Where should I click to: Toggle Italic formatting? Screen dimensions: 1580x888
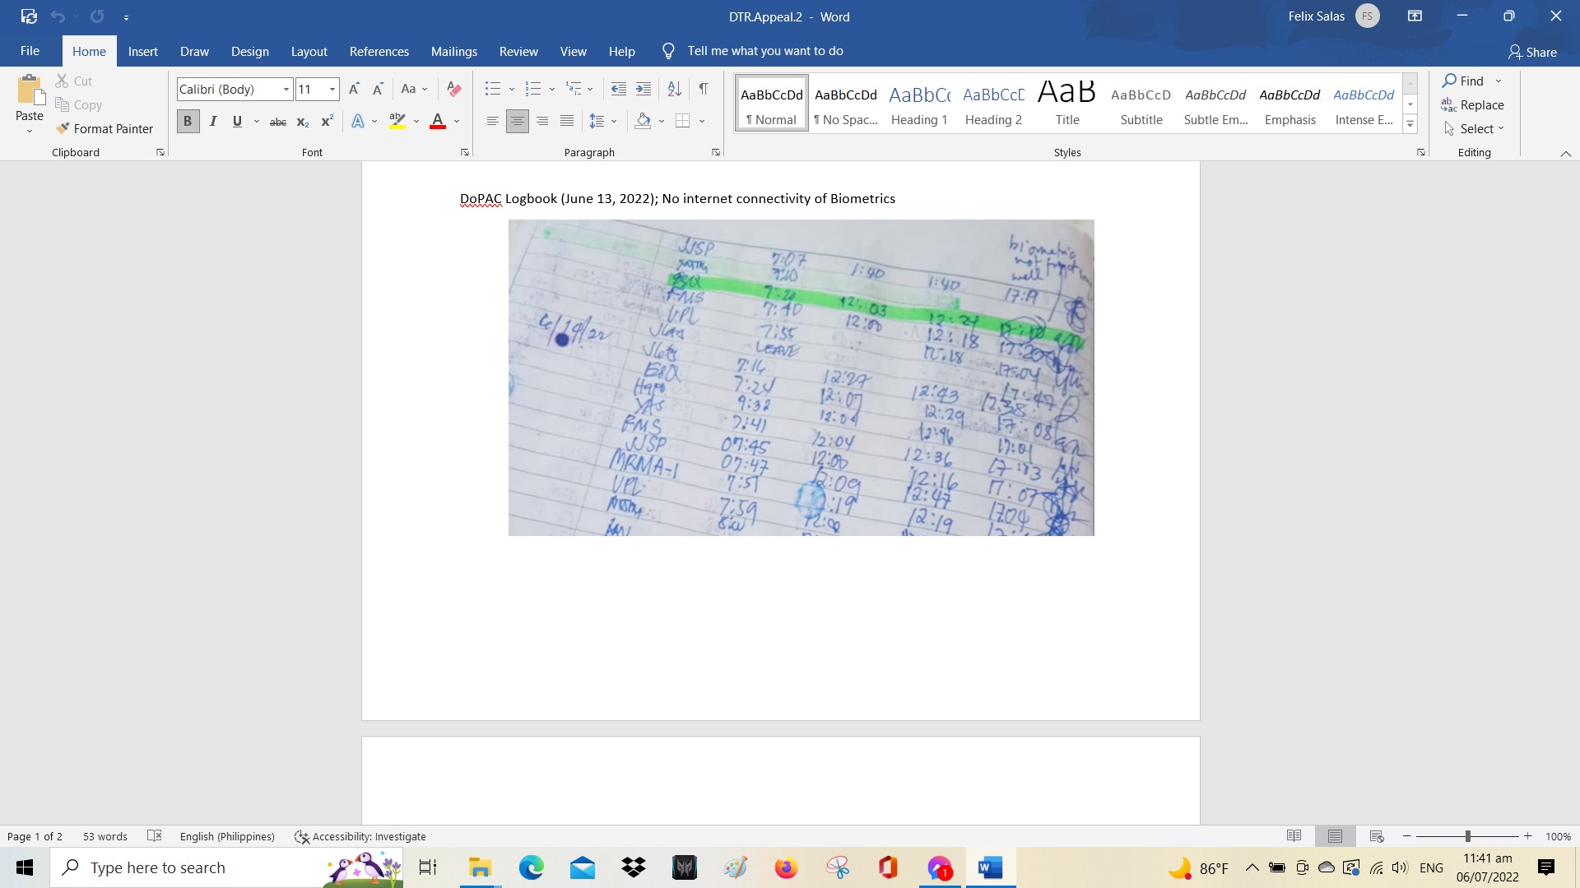pyautogui.click(x=213, y=121)
